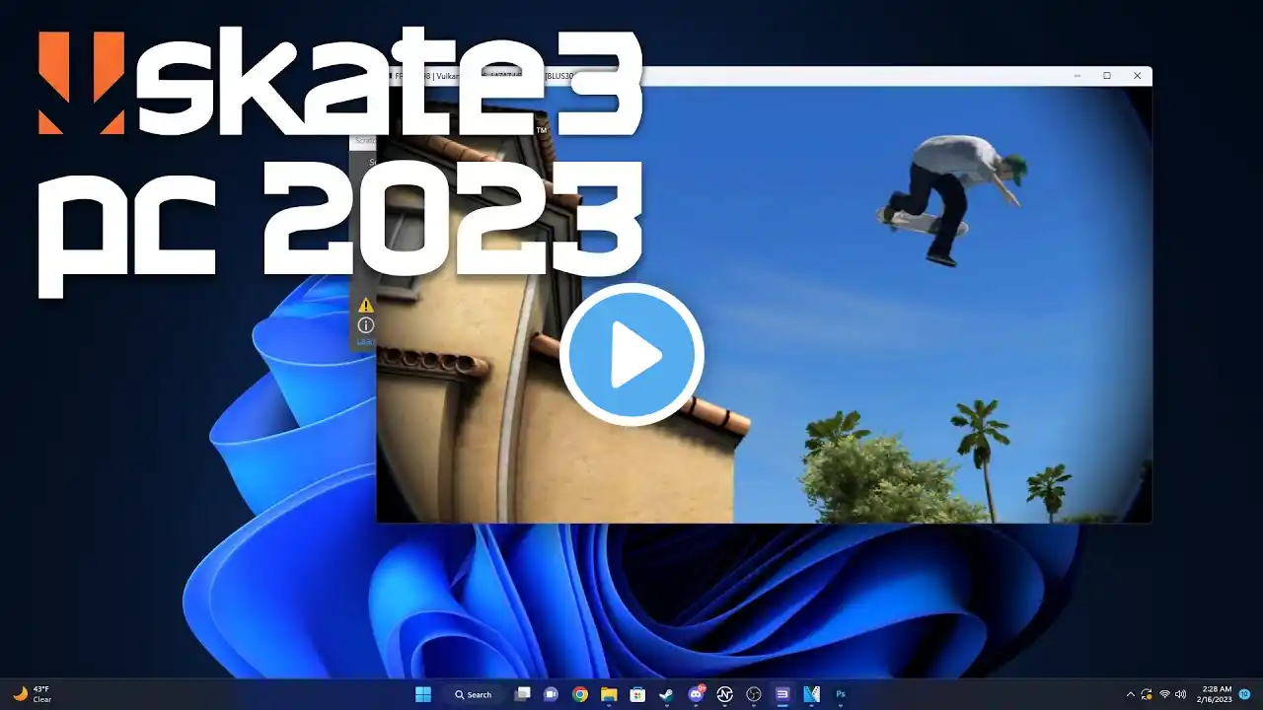Switch to Steam on the taskbar

pyautogui.click(x=667, y=694)
